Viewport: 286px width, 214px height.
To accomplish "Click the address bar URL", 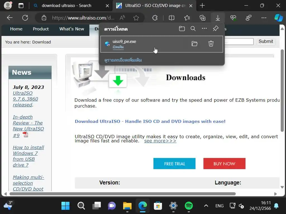I will [x=83, y=18].
